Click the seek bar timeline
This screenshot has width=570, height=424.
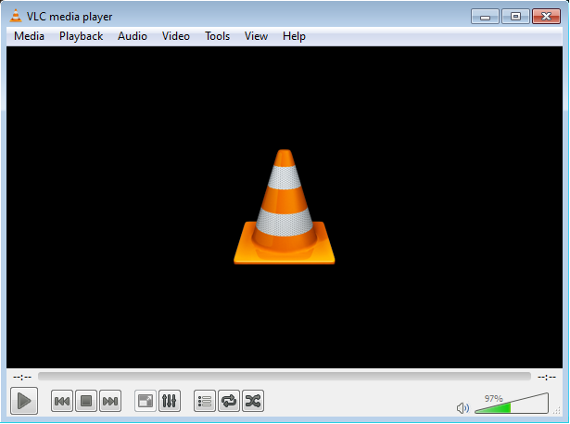pos(285,377)
